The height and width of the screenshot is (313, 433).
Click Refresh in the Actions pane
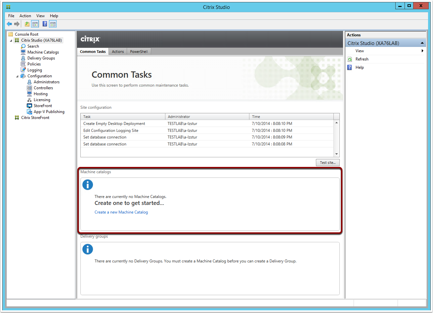click(x=362, y=59)
